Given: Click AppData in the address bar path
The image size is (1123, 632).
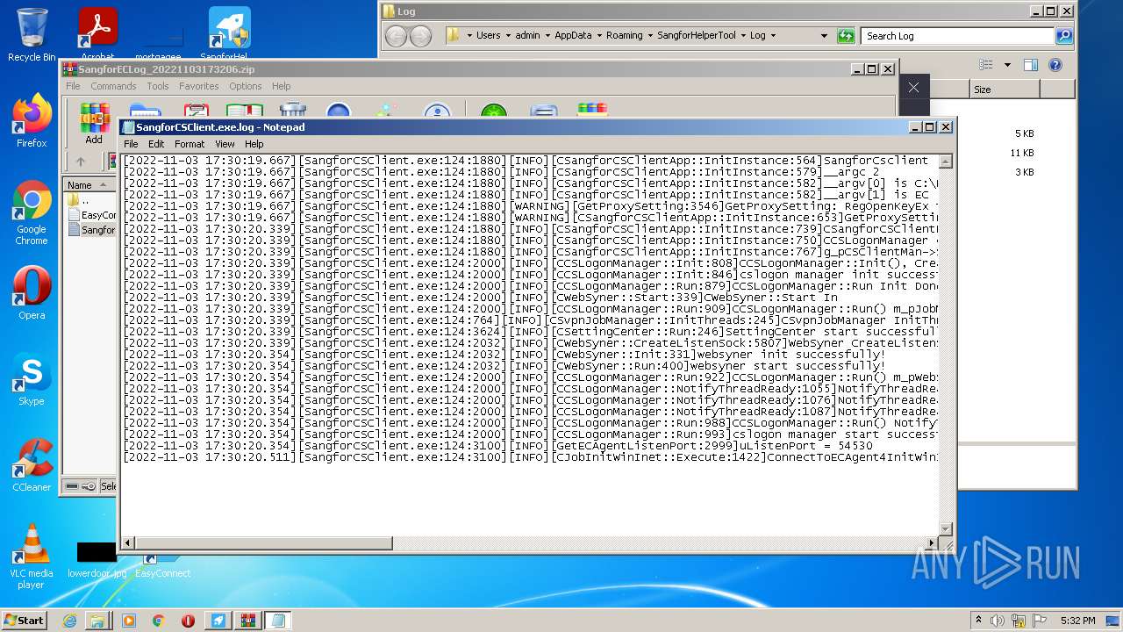Looking at the screenshot, I should [x=573, y=36].
